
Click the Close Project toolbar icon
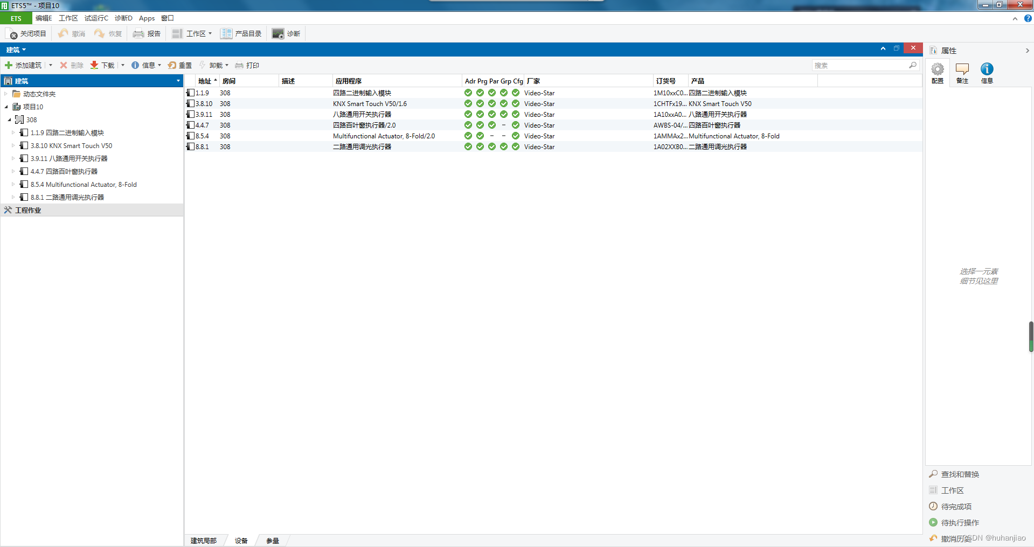click(12, 34)
